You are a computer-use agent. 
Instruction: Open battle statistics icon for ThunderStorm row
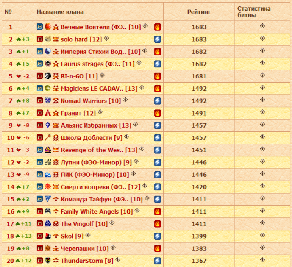262,260
